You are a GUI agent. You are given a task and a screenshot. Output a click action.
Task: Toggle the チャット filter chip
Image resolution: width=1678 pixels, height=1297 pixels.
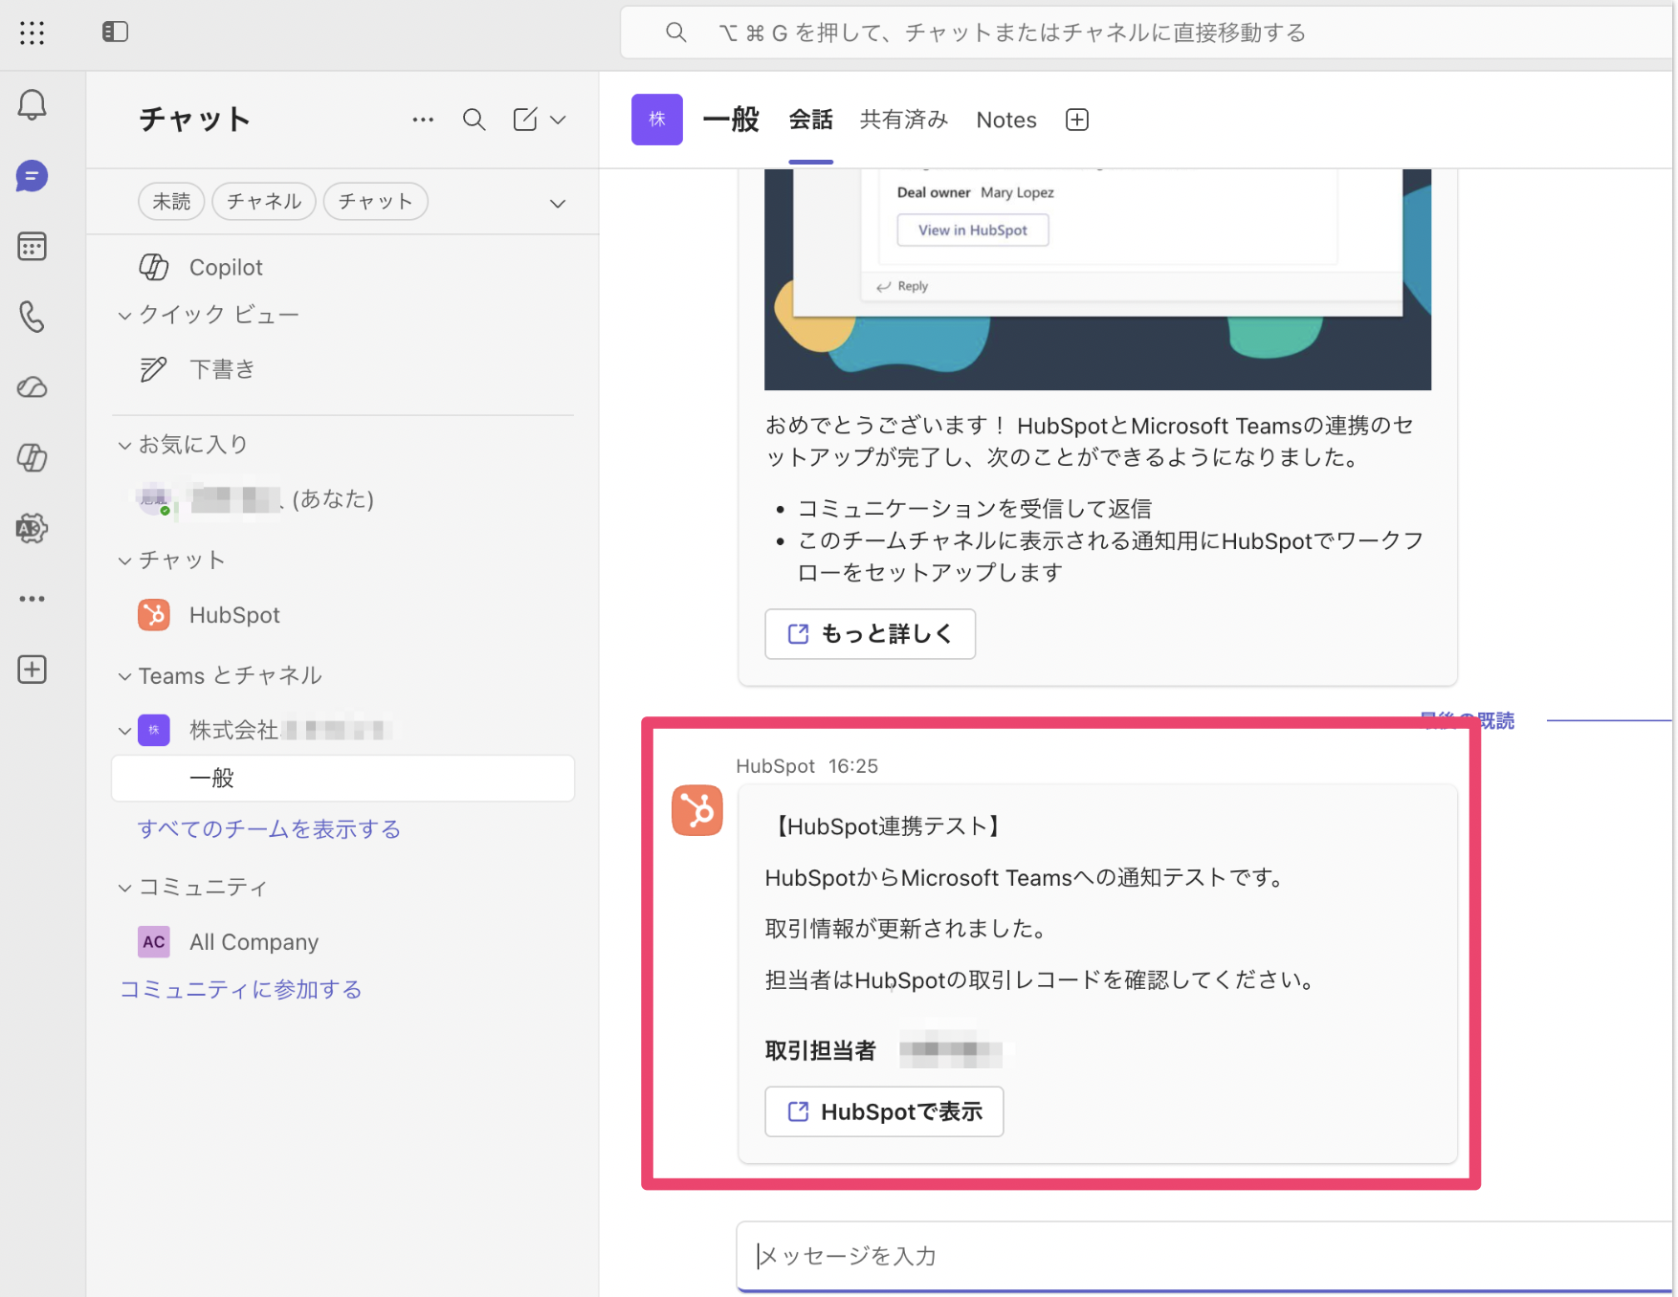(x=375, y=202)
